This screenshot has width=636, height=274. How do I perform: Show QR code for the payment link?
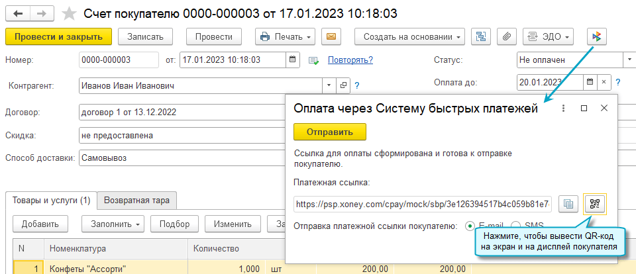[x=595, y=204]
